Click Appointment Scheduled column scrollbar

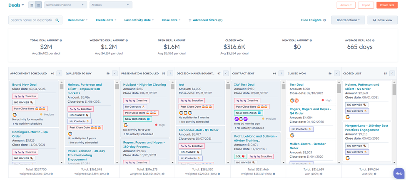point(61,122)
